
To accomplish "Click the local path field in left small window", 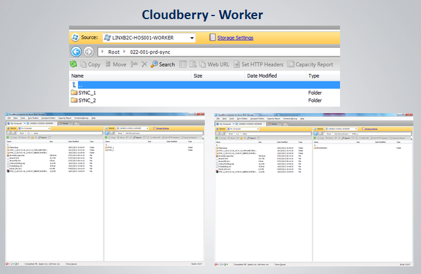I will pyautogui.click(x=60, y=133).
